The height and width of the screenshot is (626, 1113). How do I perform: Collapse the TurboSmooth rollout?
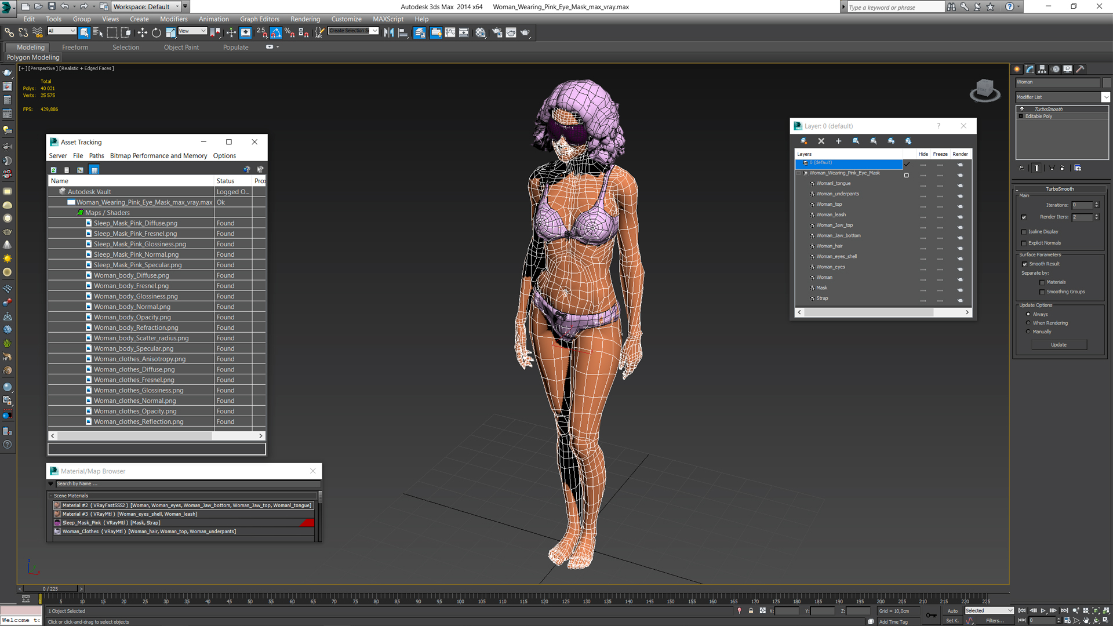point(1059,189)
